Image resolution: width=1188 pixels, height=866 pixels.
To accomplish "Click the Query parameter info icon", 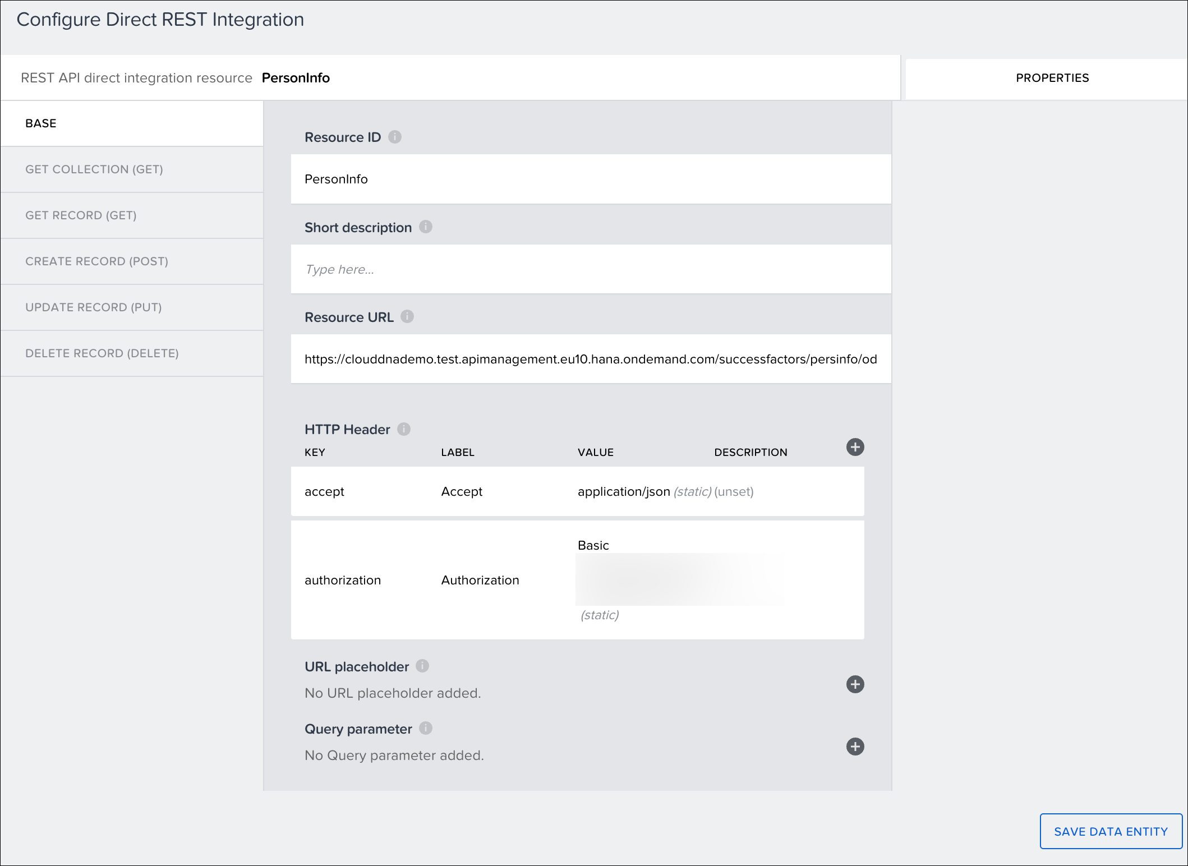I will 426,728.
